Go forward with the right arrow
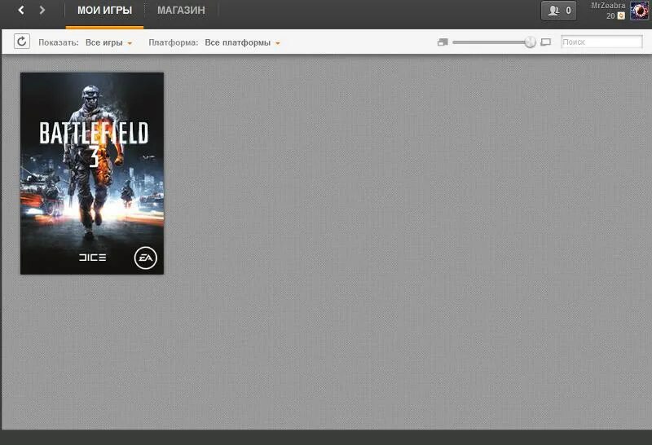 (42, 10)
